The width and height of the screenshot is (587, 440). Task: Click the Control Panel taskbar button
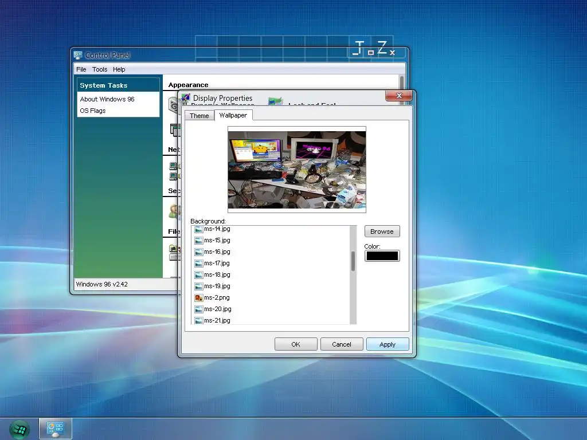click(x=56, y=429)
